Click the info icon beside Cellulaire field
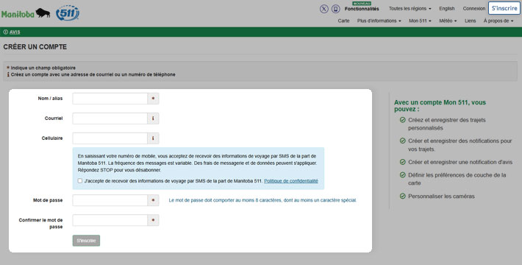The width and height of the screenshot is (522, 265). click(153, 138)
